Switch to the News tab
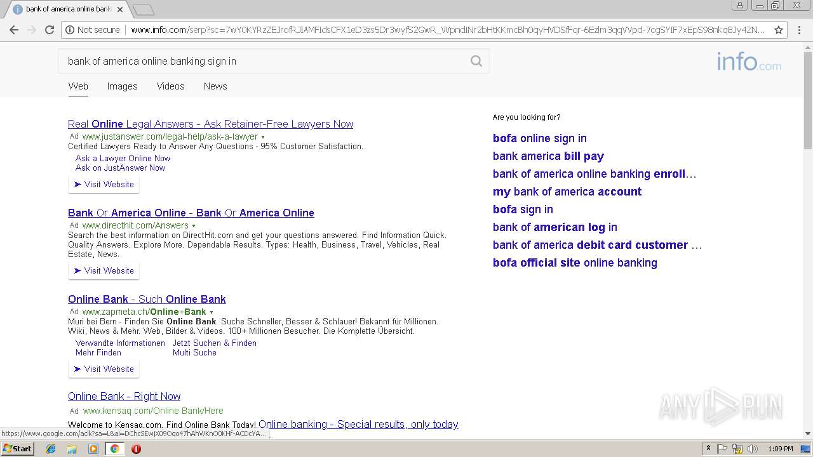This screenshot has height=457, width=813. [215, 86]
